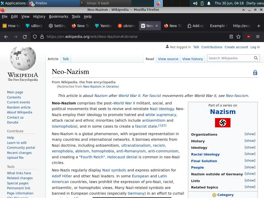The image size is (264, 198).
Task: Open the Tools menu
Action: coord(76,16)
